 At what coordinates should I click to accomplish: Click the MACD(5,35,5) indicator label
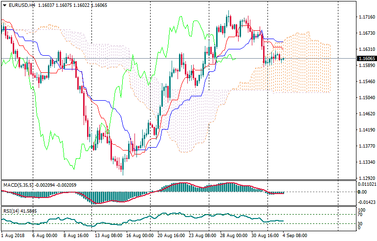(x=19, y=185)
